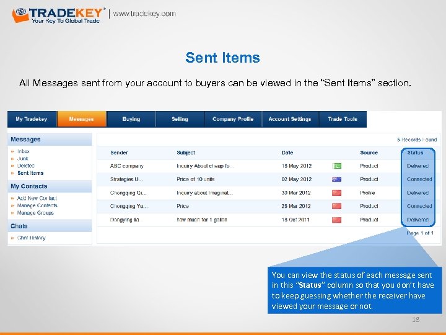Open the Trade Tools tab
The height and width of the screenshot is (335, 446).
[x=343, y=119]
